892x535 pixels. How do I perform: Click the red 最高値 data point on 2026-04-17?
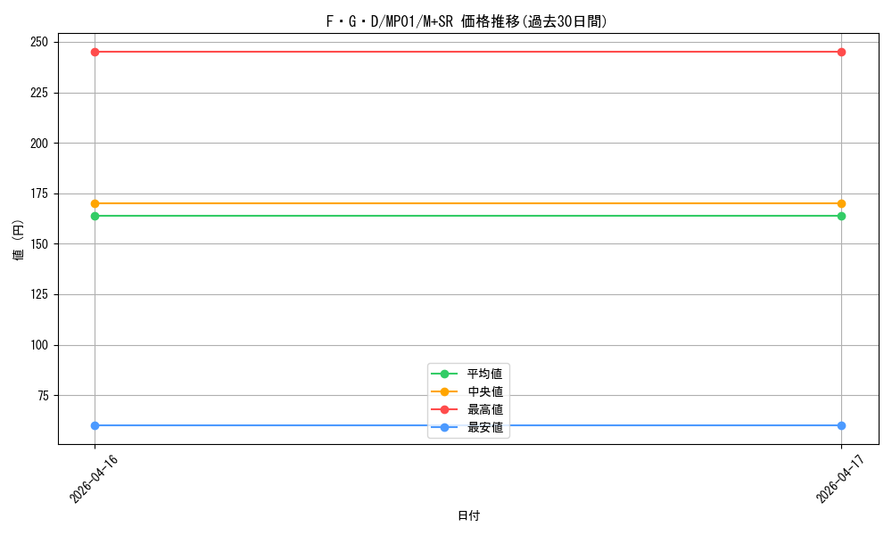coord(841,53)
